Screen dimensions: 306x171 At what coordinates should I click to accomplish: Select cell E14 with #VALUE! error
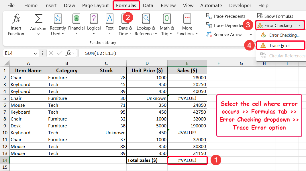187,160
